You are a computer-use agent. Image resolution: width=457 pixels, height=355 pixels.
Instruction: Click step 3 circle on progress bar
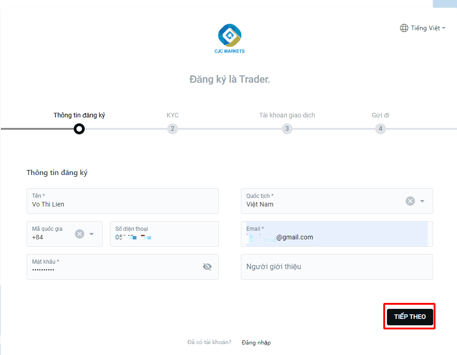click(287, 128)
